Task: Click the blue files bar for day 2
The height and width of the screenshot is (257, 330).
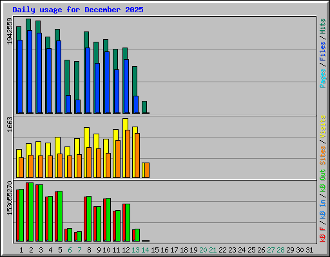Action: pyautogui.click(x=30, y=72)
